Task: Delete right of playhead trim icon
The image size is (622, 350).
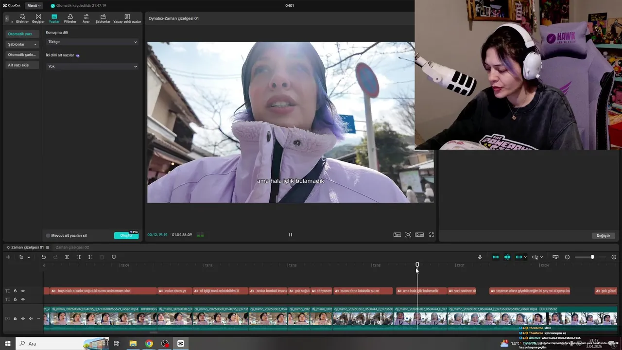Action: [x=90, y=257]
